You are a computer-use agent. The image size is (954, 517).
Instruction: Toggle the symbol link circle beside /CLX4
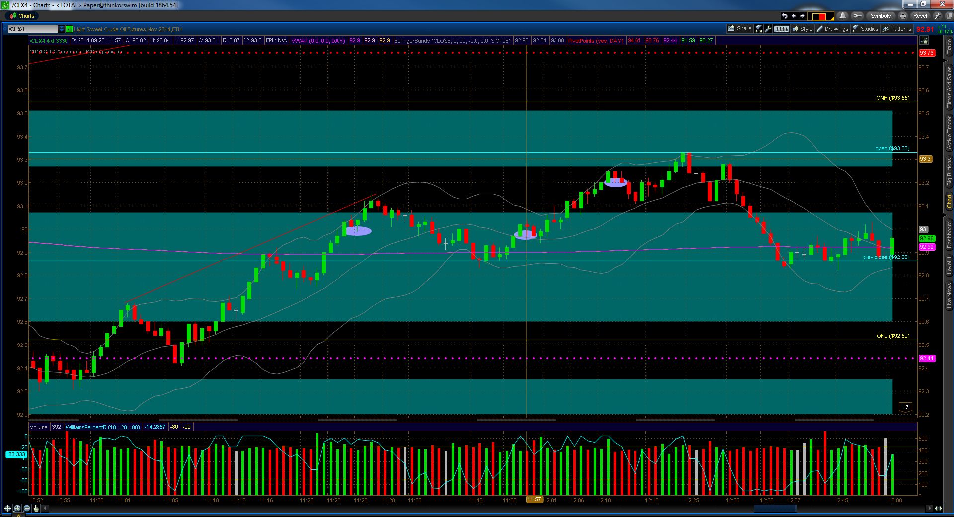pyautogui.click(x=5, y=29)
